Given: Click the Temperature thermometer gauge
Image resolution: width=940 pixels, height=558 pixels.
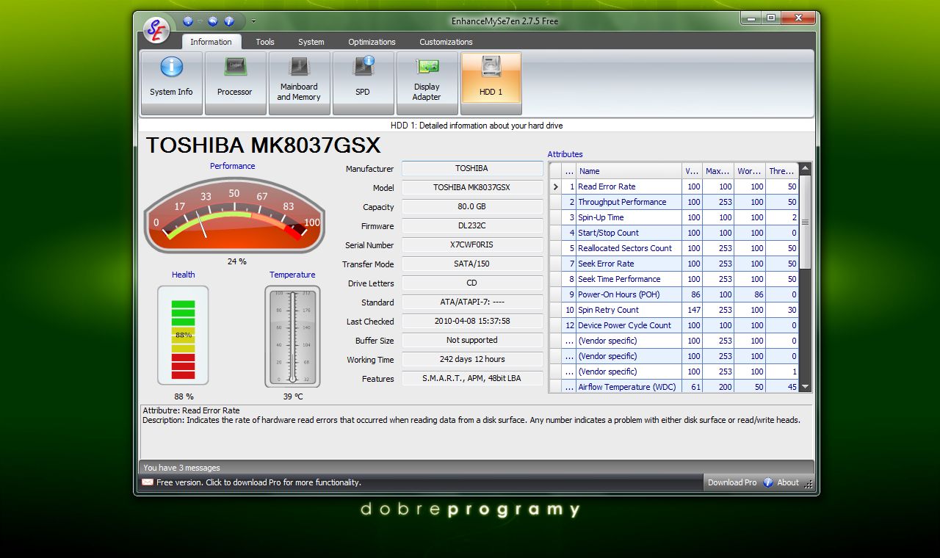Looking at the screenshot, I should click(x=292, y=336).
